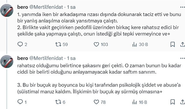Viewport: 185px width, 109px height.
Task: Bookmark the first tweet
Action: [173, 44]
